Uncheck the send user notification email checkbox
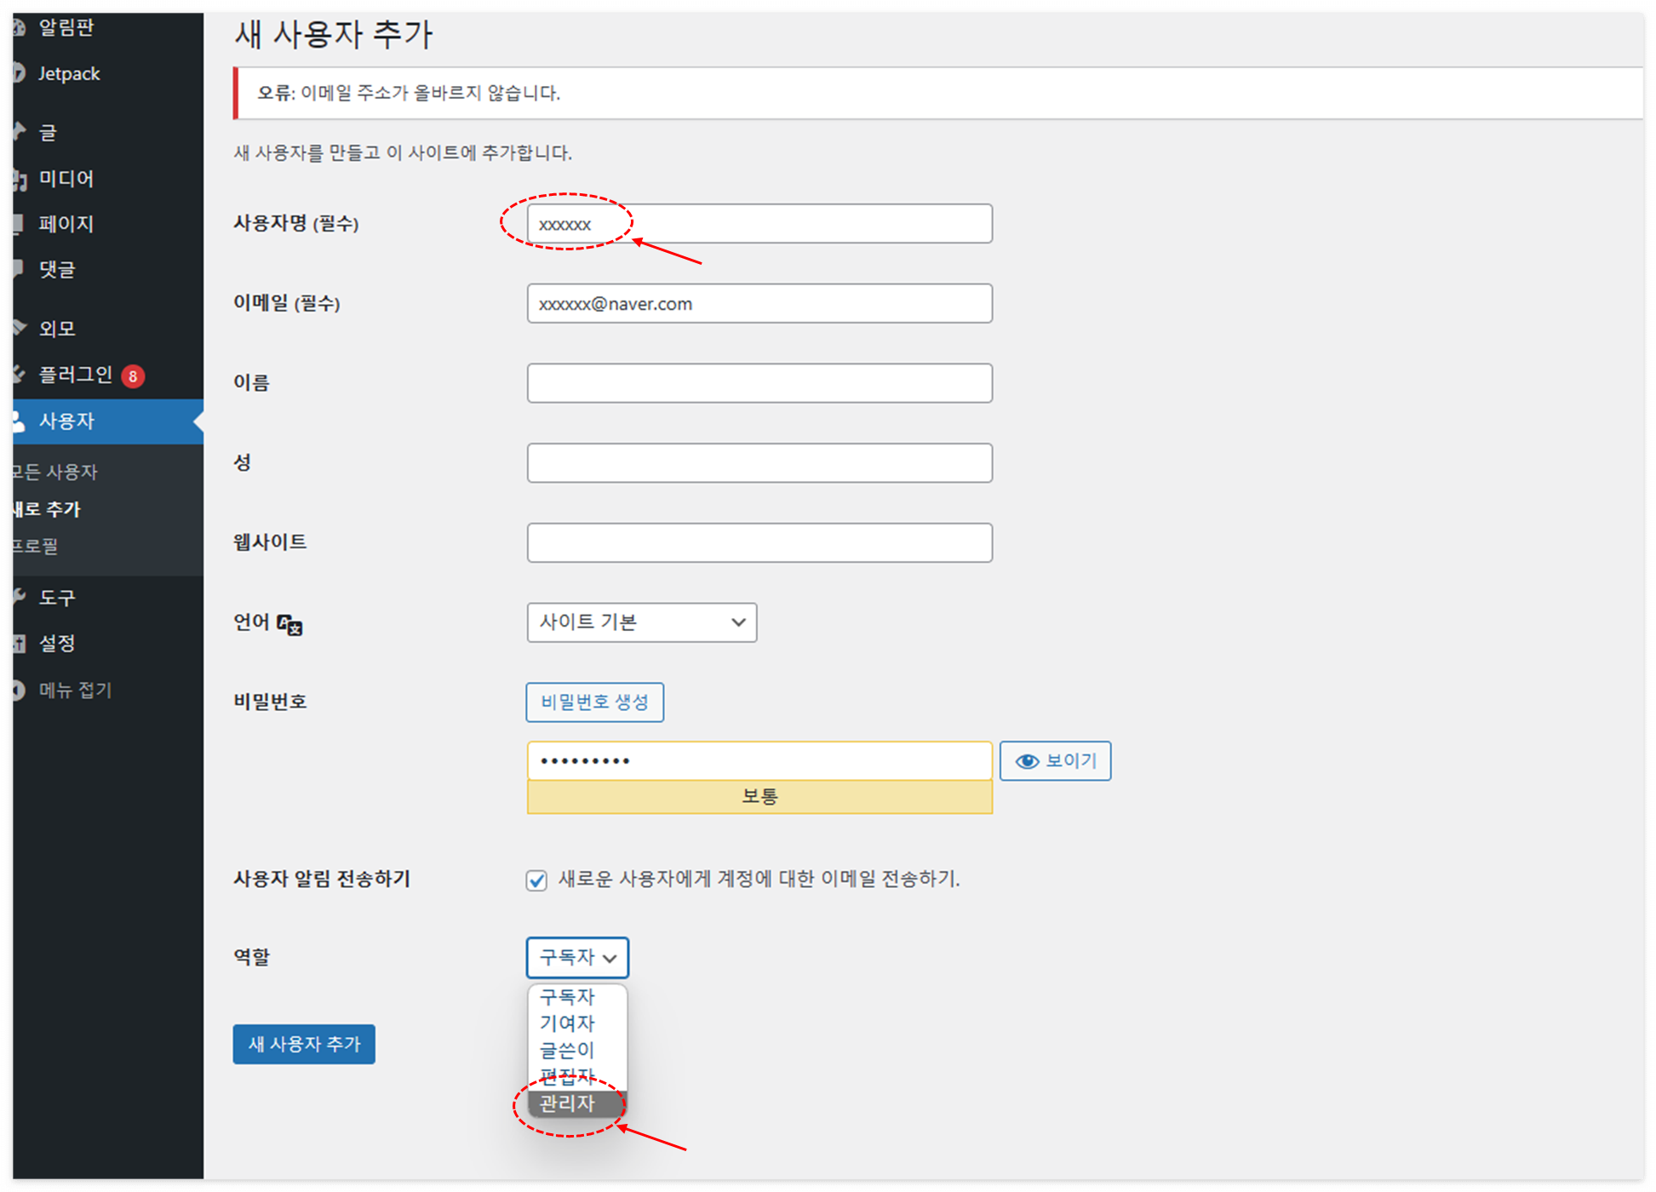 point(536,880)
